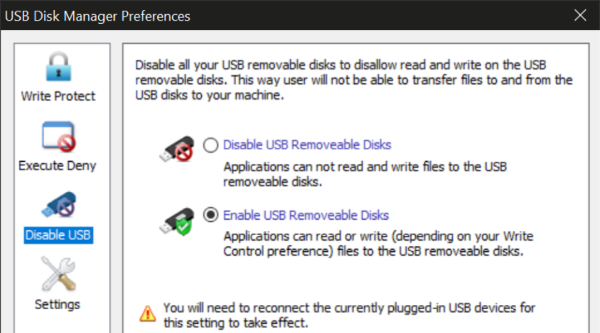
Task: Click the USB drive icon with green shield
Action: pyautogui.click(x=176, y=218)
